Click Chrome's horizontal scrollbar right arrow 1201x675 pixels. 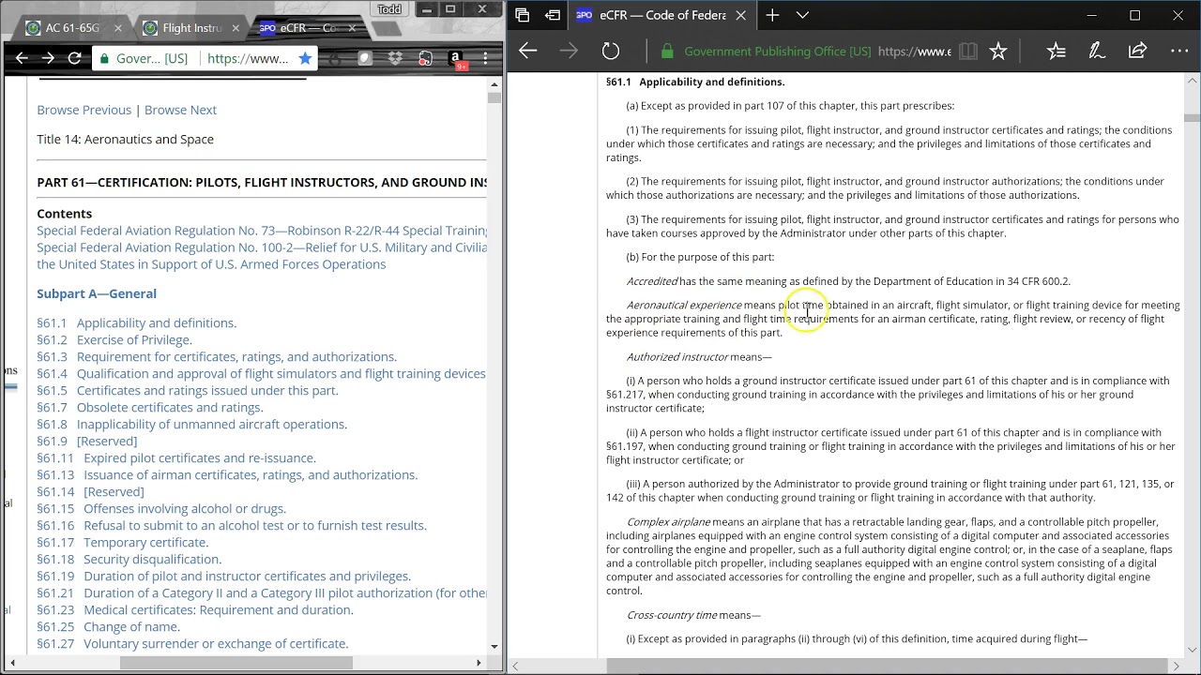tap(479, 663)
